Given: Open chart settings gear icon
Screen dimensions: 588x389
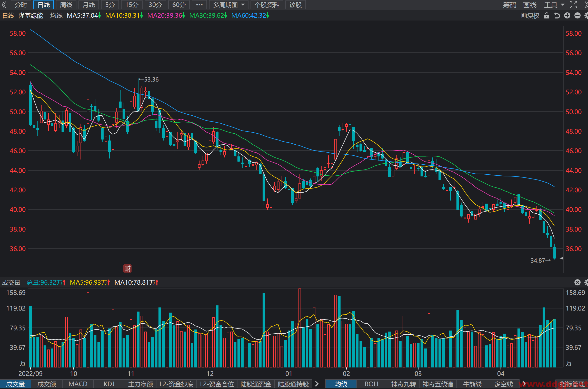Looking at the screenshot, I should coord(586,16).
